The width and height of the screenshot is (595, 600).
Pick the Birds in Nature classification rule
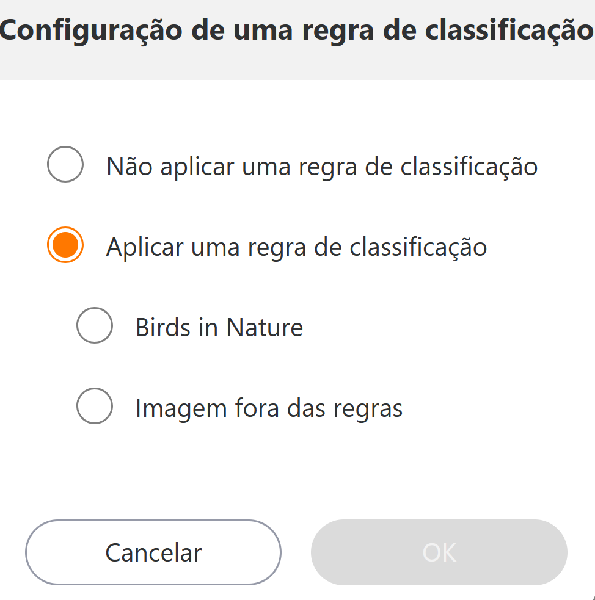(94, 326)
